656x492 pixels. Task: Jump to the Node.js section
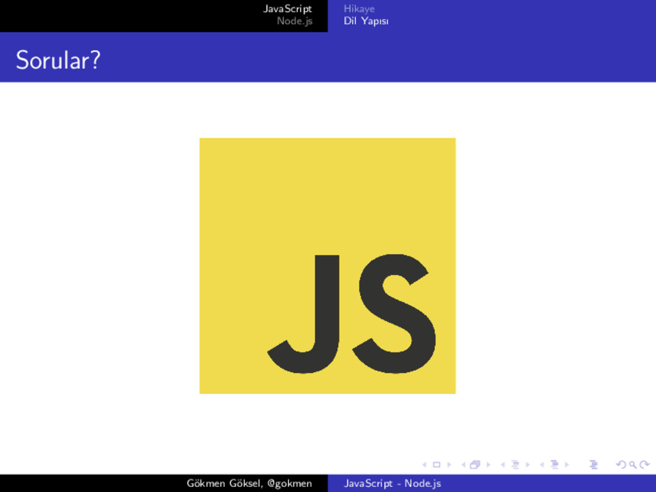[295, 21]
